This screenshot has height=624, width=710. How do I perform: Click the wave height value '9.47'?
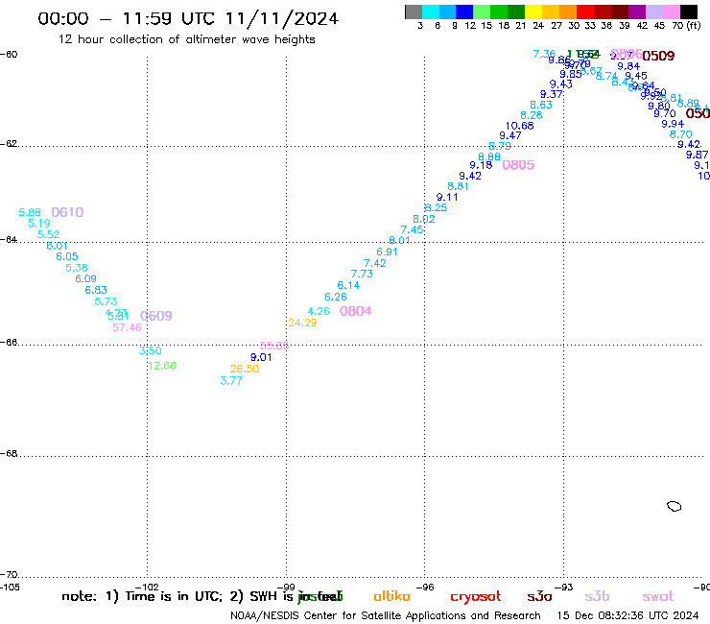pyautogui.click(x=509, y=135)
